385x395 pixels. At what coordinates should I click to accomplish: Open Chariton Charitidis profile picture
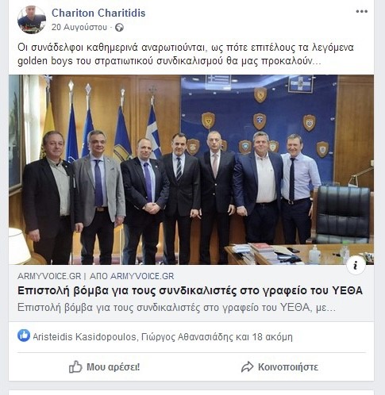tap(32, 20)
